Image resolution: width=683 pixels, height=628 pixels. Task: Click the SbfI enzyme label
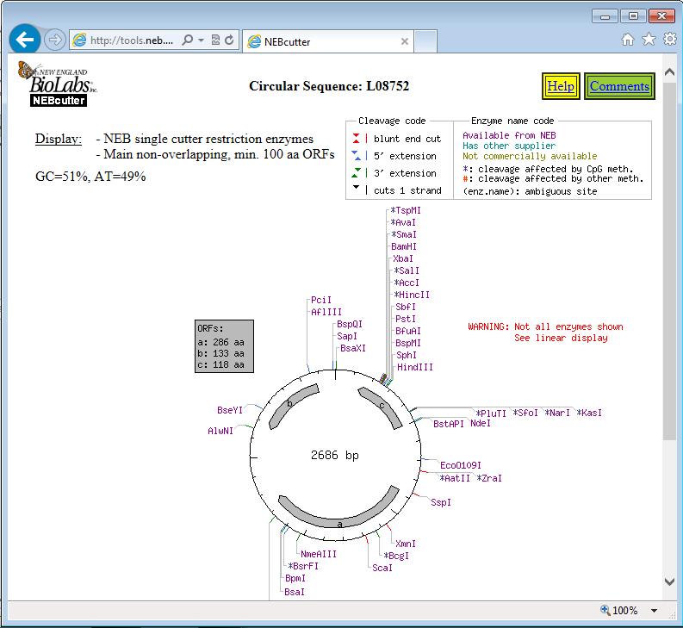click(x=406, y=307)
